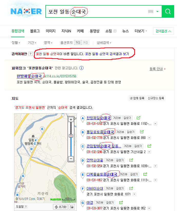Share the 통일로토종순대국 result icon
The width and height of the screenshot is (177, 211).
142,132
